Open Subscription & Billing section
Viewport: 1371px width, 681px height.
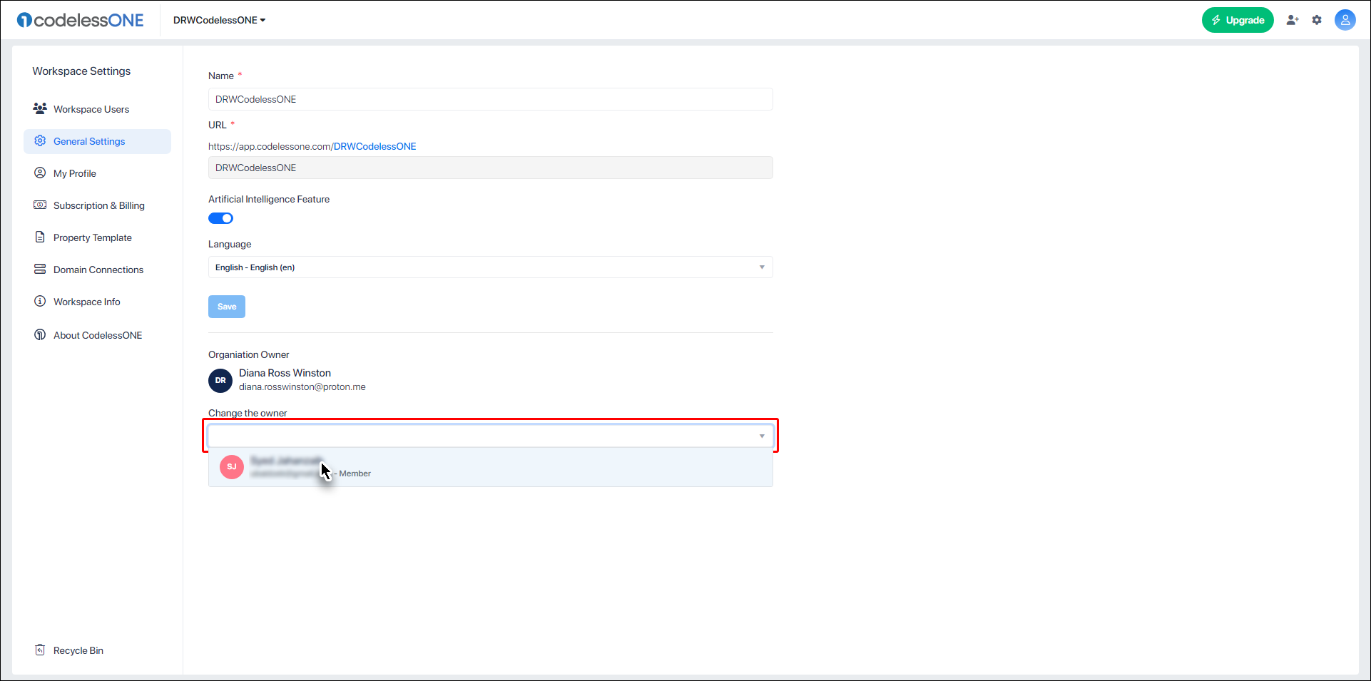(x=97, y=205)
